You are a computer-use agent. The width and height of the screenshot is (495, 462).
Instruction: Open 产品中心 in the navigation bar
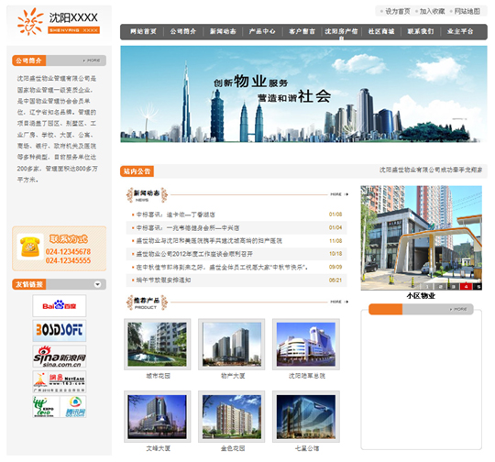click(x=262, y=31)
